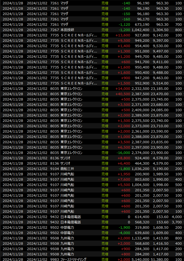184x261 pixels.
Task: Click the -16,000 loss cell for 東京エレクトロン
Action: pos(123,153)
